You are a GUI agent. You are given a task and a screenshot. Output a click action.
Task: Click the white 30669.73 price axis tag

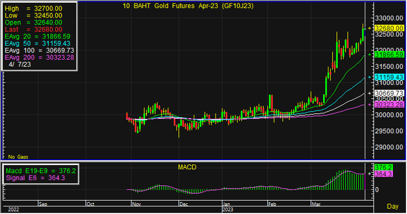389,94
